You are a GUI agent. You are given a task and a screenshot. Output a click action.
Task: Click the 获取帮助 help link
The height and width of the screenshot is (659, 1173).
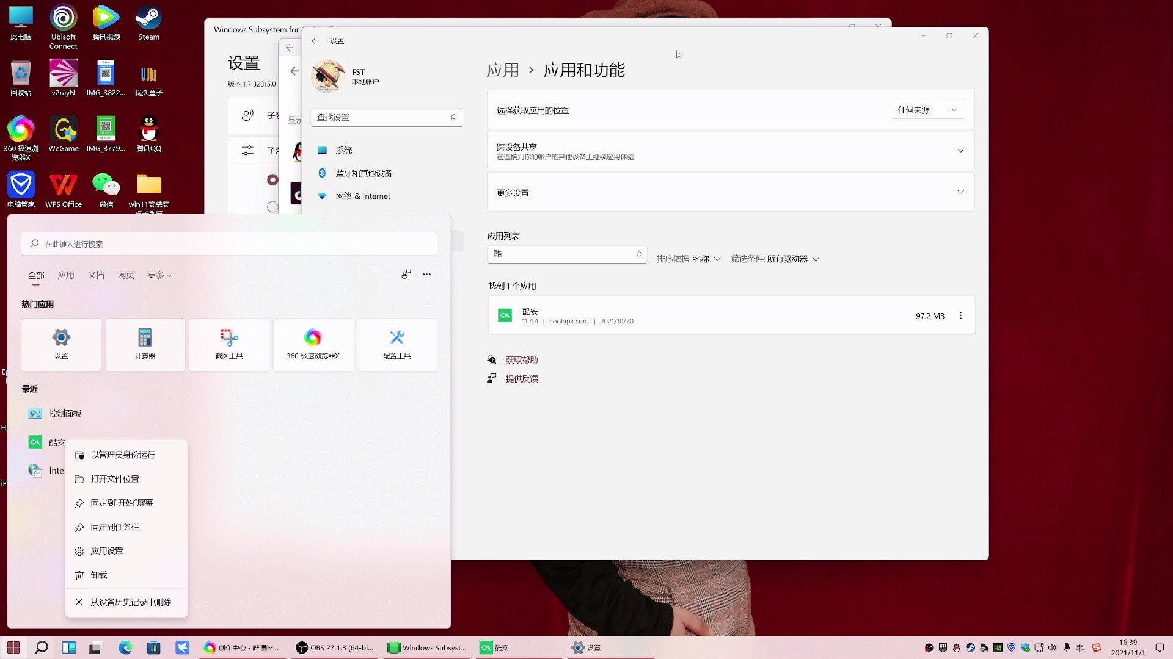(521, 359)
